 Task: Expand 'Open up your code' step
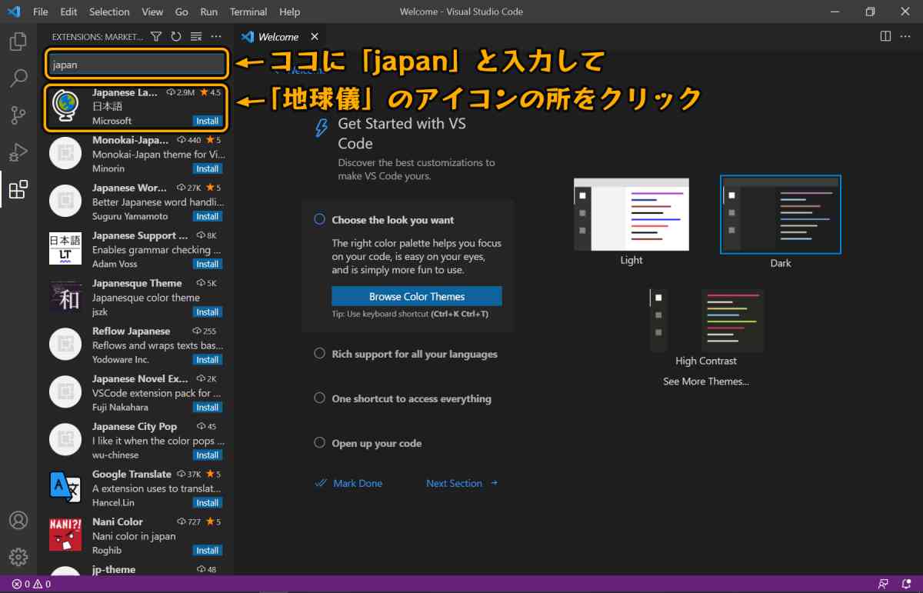click(377, 443)
